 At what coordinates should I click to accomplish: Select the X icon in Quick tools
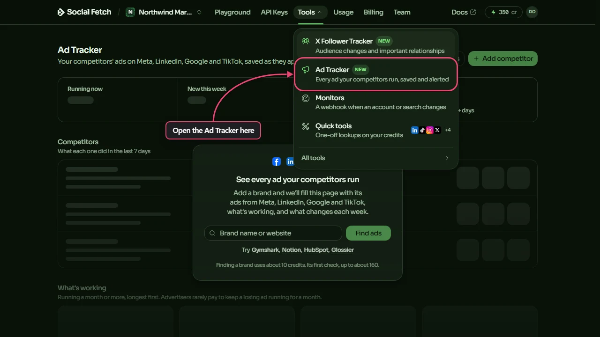pyautogui.click(x=437, y=130)
